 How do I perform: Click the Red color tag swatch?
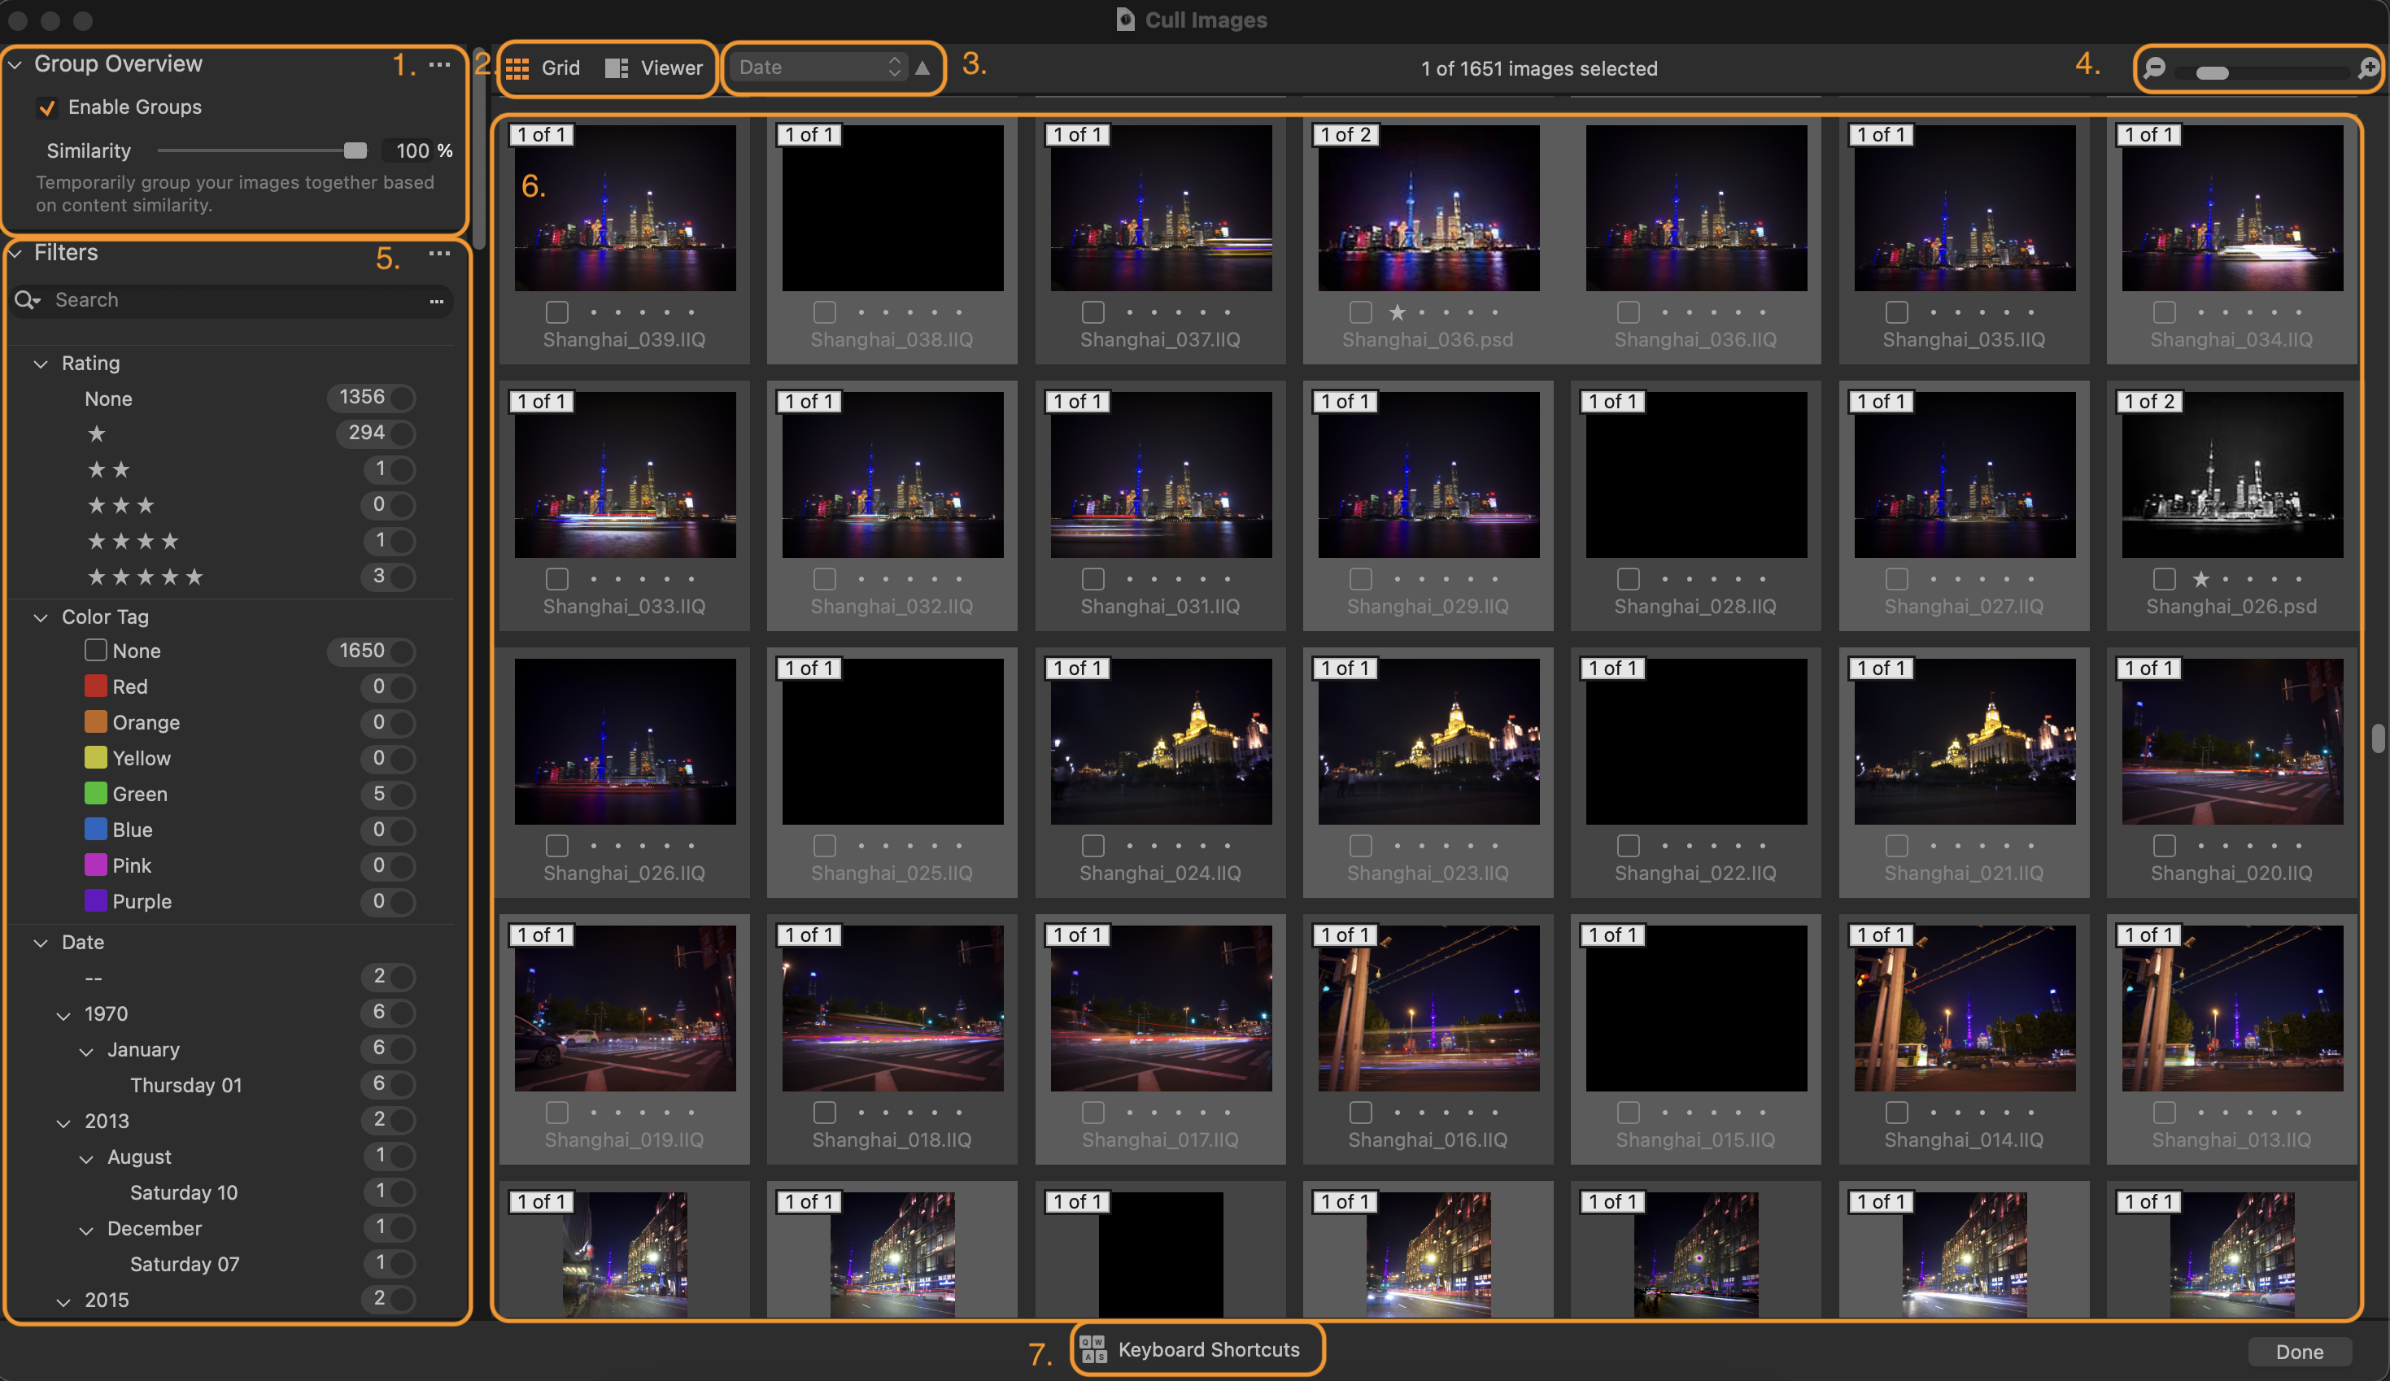click(x=96, y=686)
